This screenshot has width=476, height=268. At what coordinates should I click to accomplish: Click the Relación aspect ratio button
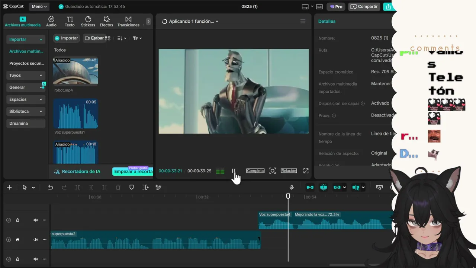click(289, 171)
